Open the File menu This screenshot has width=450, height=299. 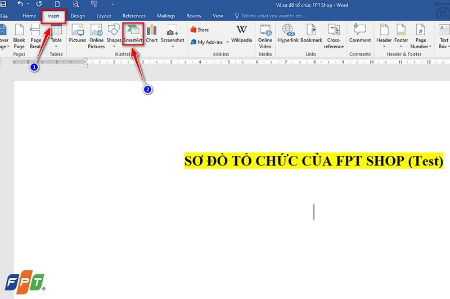(x=4, y=16)
